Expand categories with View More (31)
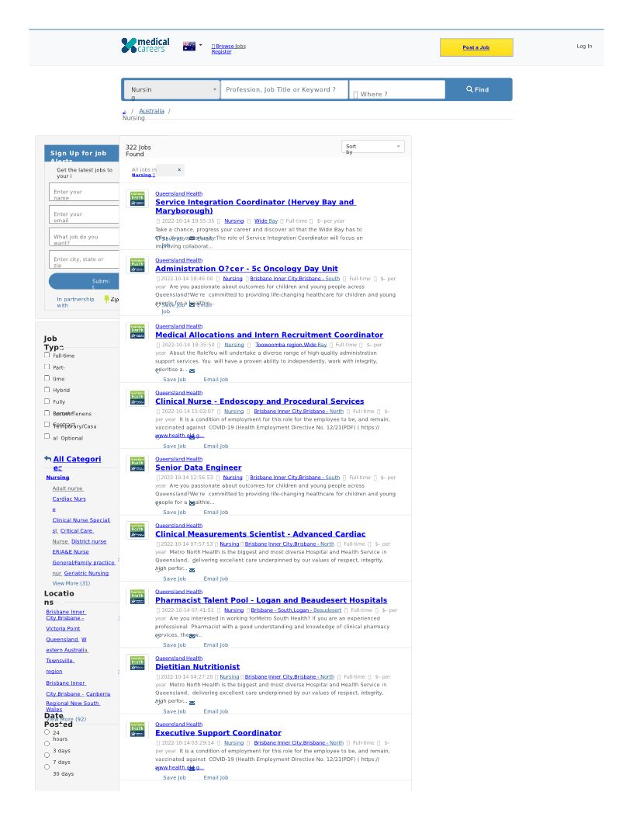633x820 pixels. [x=71, y=583]
